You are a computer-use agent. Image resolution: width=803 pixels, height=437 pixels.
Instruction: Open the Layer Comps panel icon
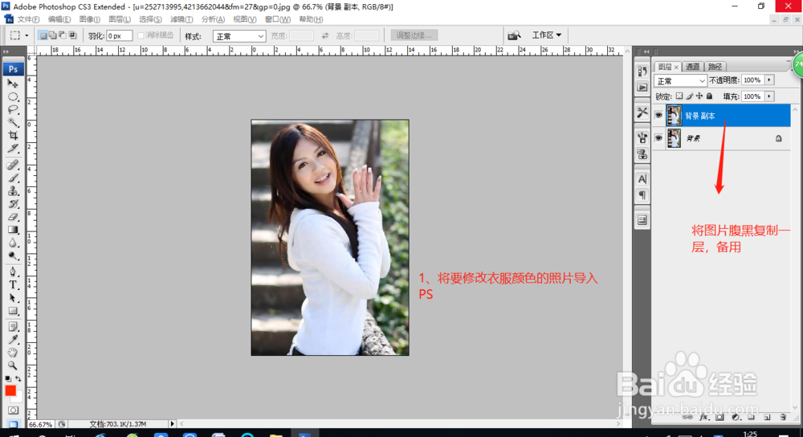[x=642, y=220]
